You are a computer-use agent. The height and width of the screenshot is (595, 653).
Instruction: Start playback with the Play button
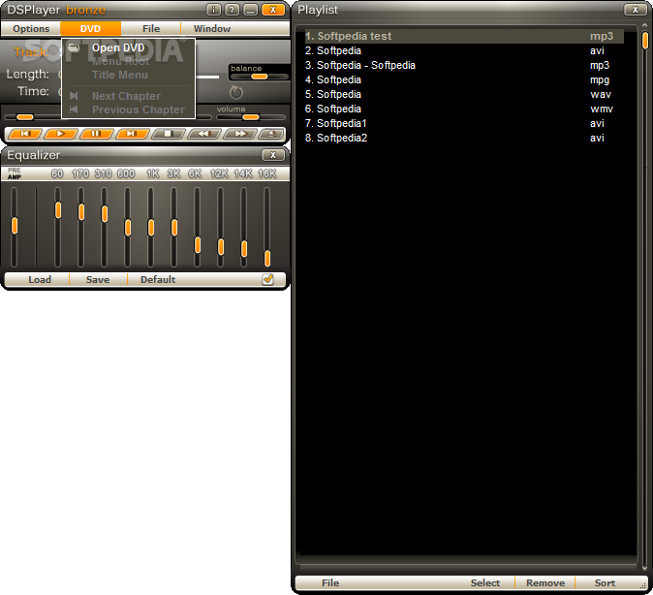coord(61,134)
